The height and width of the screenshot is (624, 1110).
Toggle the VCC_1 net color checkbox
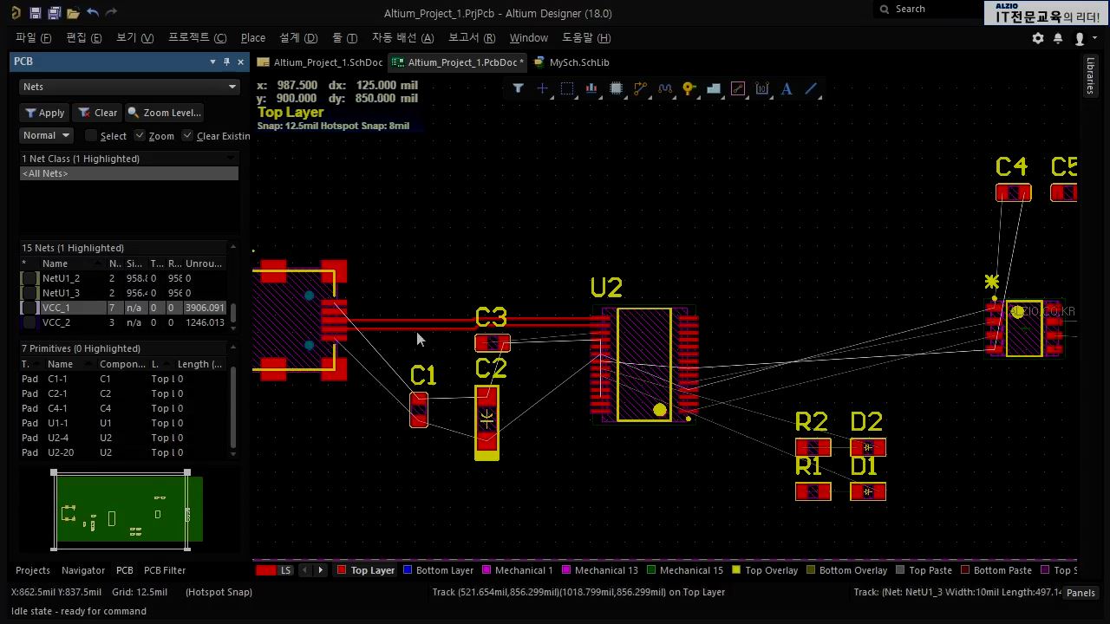[x=30, y=308]
